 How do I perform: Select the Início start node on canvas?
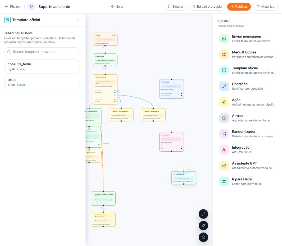(105, 39)
